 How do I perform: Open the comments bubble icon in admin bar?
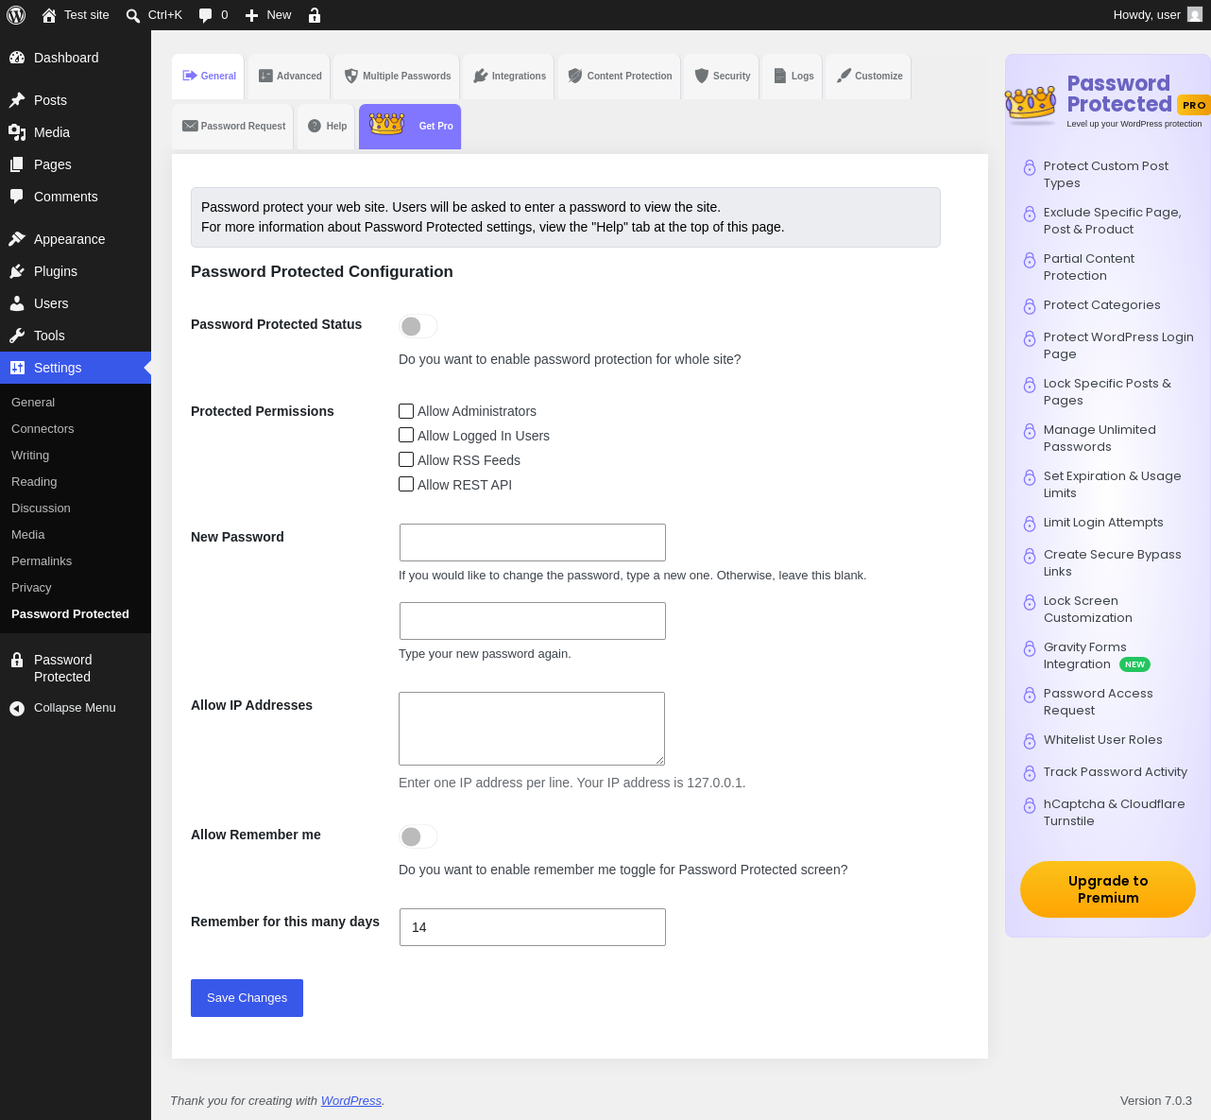(205, 15)
